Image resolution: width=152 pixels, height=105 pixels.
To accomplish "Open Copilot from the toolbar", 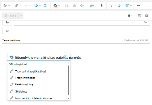I will coord(55,6).
